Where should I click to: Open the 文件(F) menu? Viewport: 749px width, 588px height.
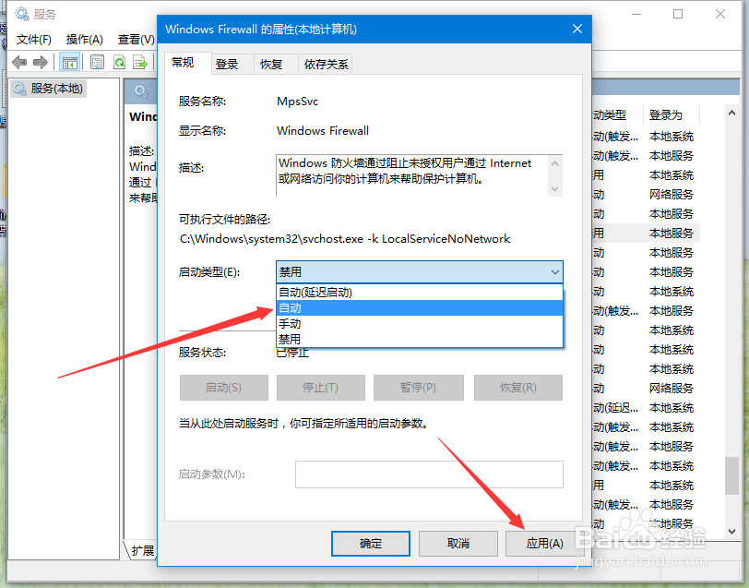click(x=34, y=39)
